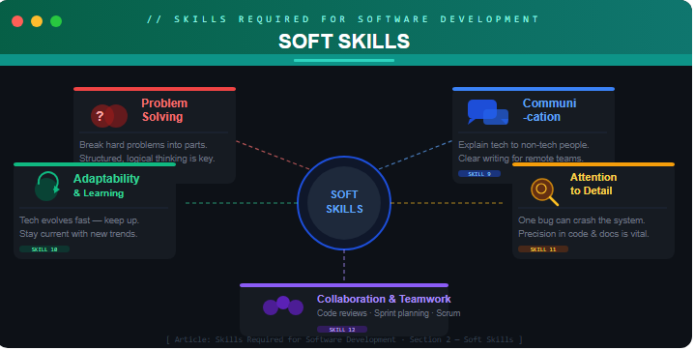
Task: Click the Problem Solving question-mark icon
Action: coord(109,116)
